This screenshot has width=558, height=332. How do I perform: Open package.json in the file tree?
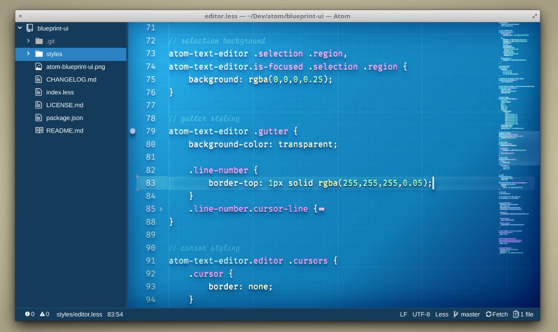point(64,118)
